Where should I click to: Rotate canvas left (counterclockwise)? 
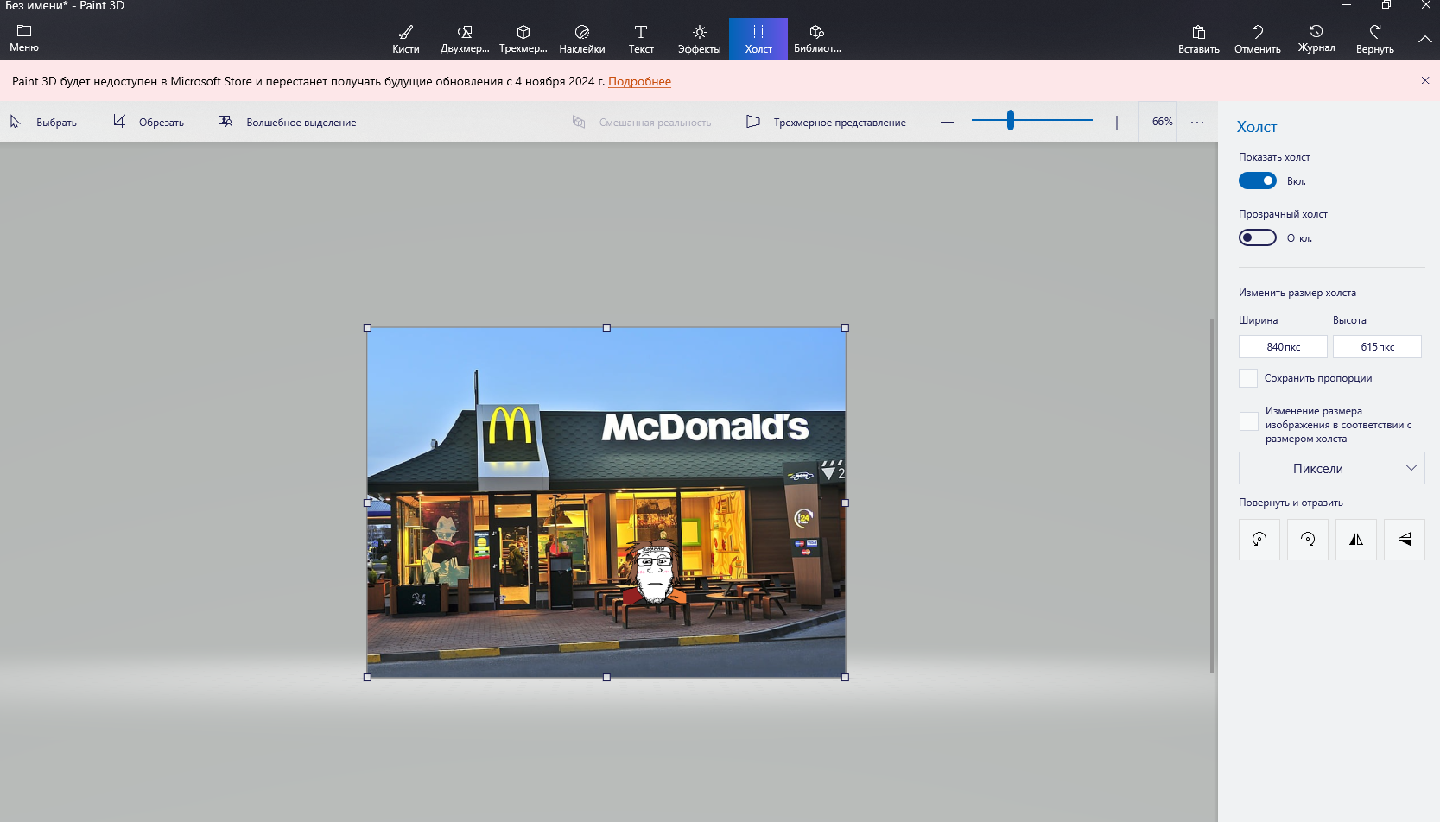1259,539
